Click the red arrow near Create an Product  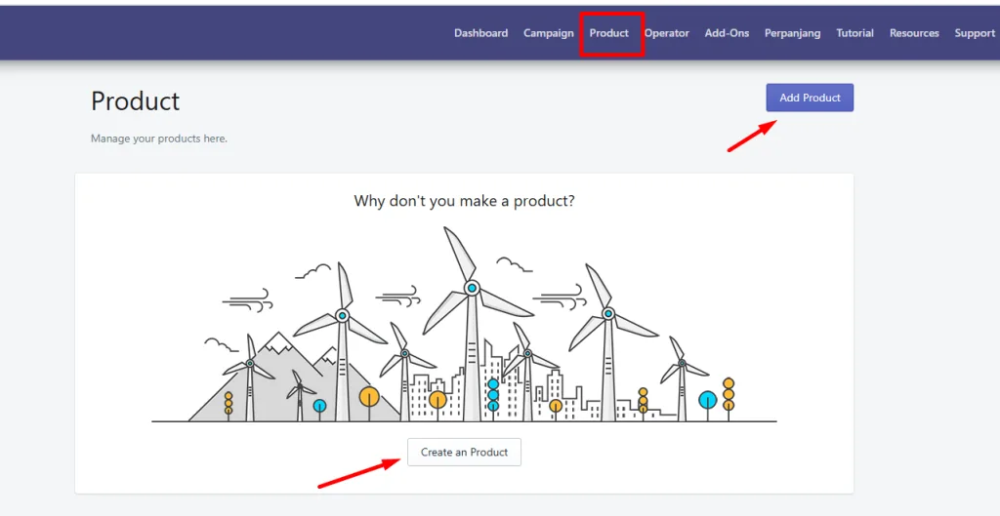pos(359,474)
